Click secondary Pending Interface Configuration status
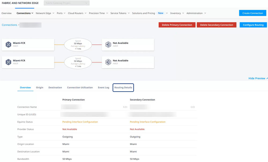The height and width of the screenshot is (162, 268). coord(148,122)
